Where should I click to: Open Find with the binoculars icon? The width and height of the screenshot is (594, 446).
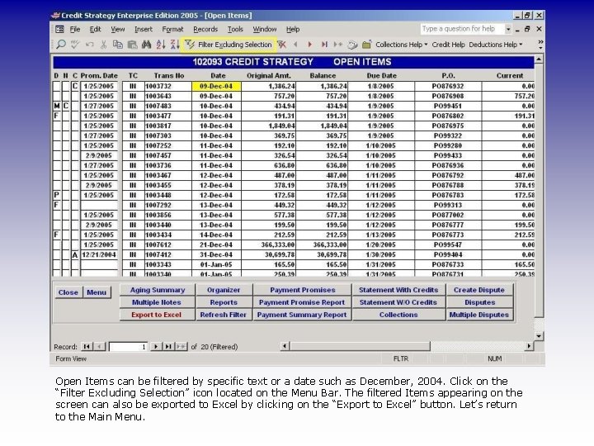point(146,45)
